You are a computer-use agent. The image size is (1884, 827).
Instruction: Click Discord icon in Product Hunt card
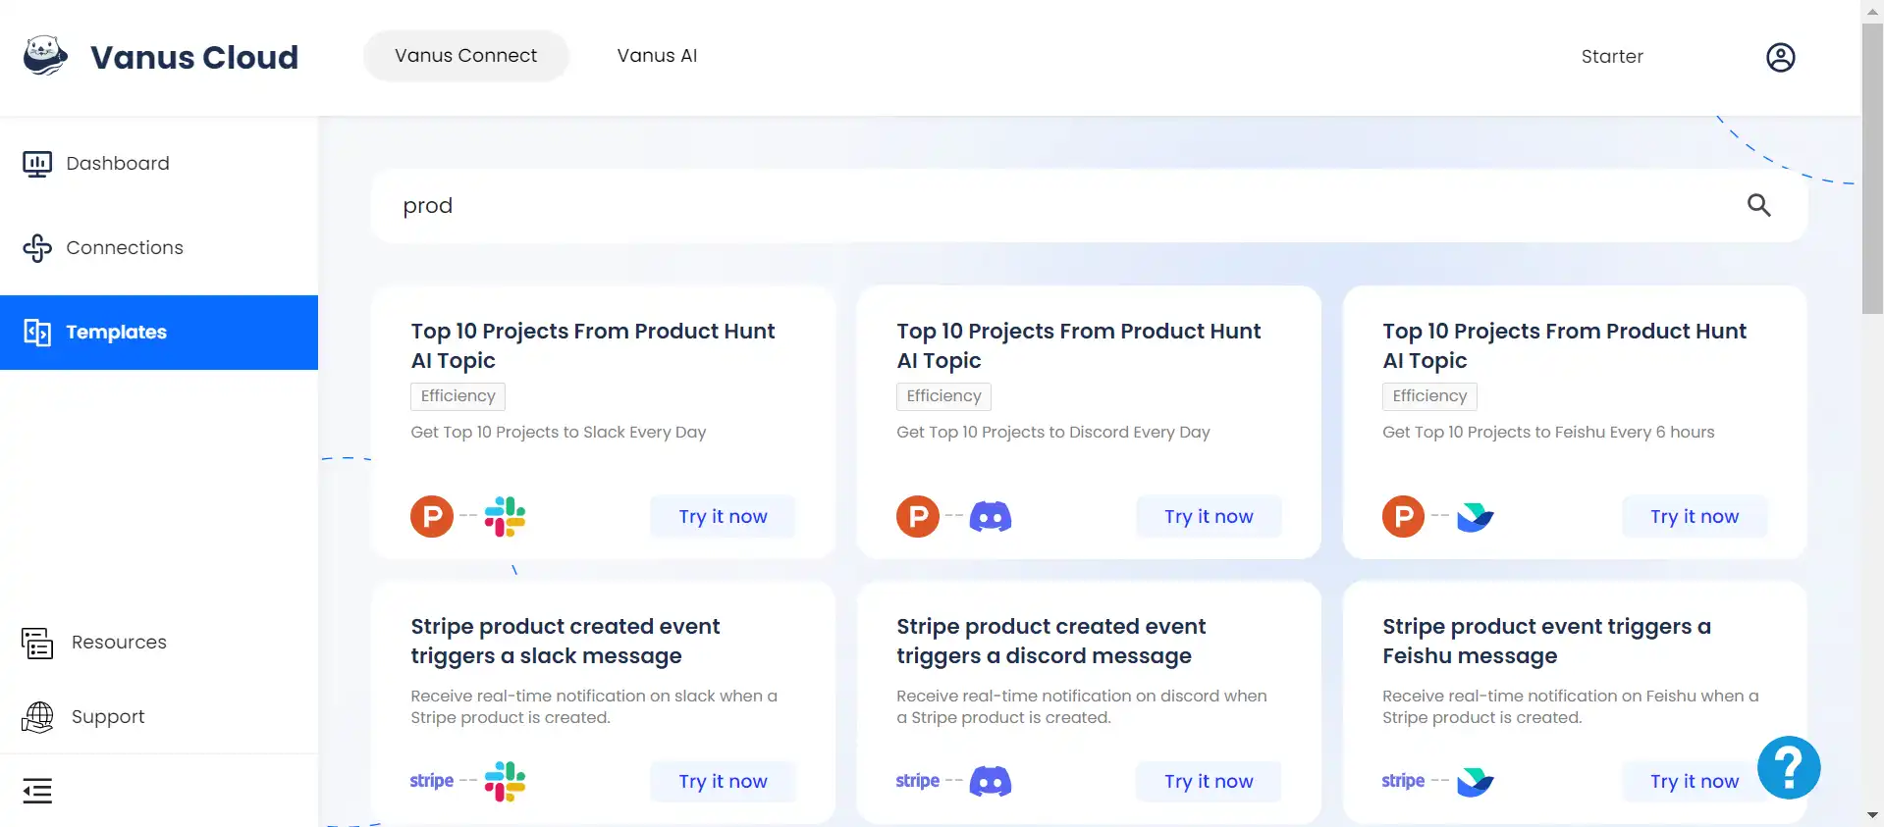pyautogui.click(x=991, y=516)
